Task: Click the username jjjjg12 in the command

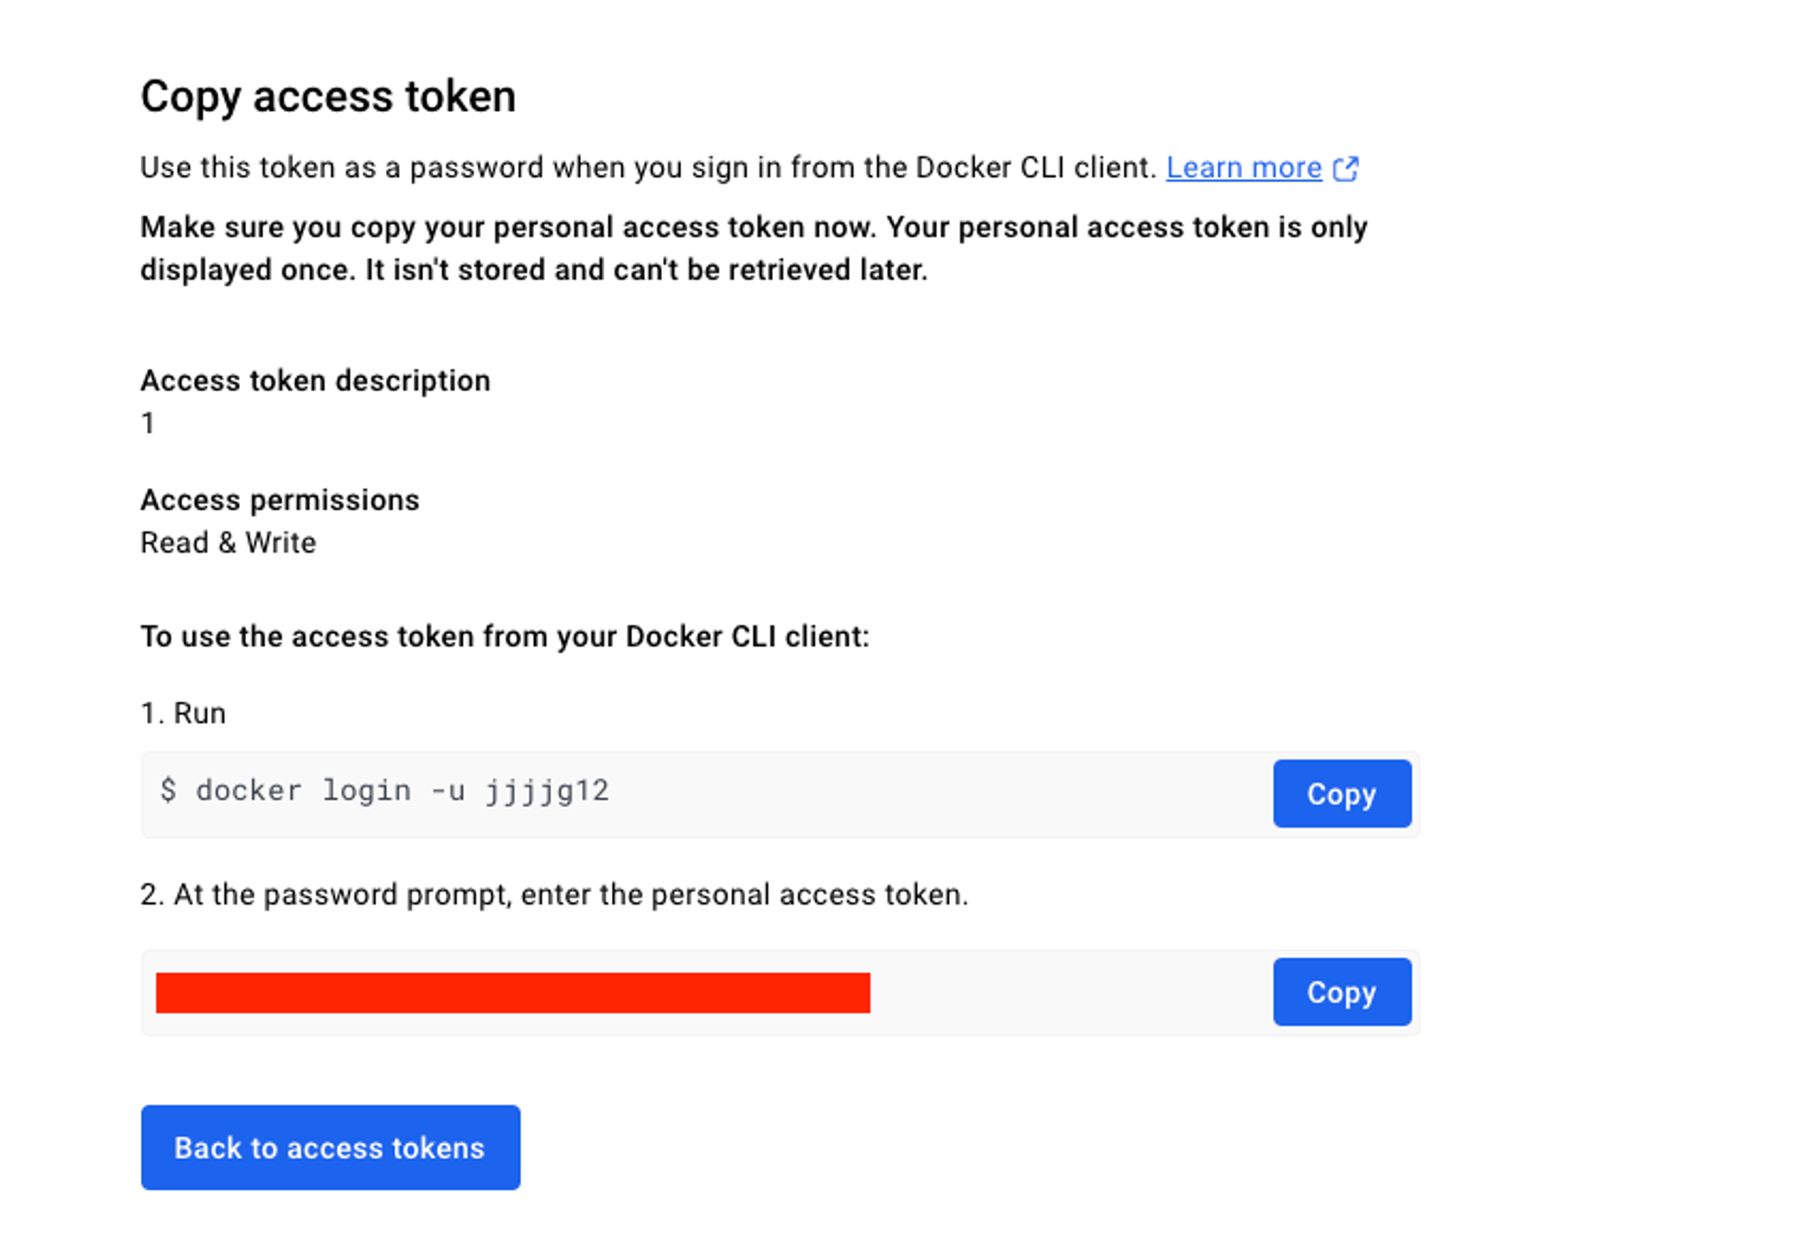Action: coord(548,791)
